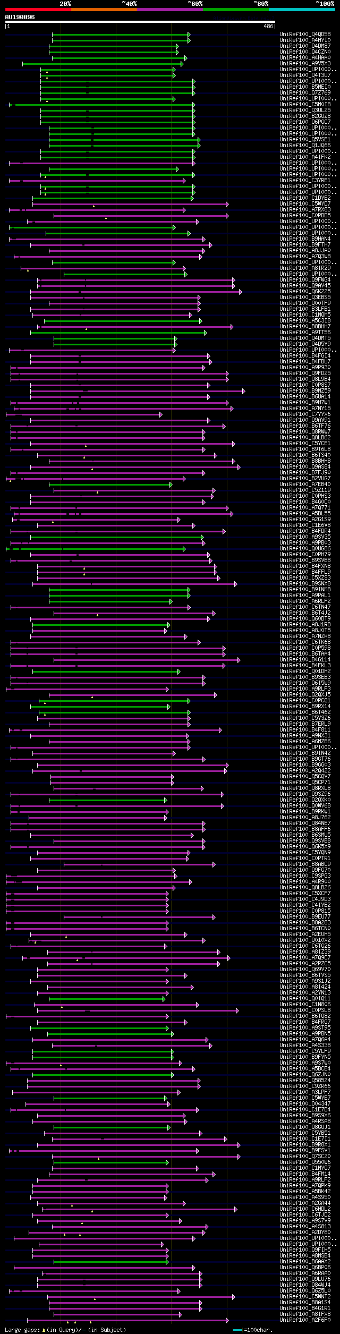
Task: Select label UniRef100_B6AAX2
Action: point(305,1262)
